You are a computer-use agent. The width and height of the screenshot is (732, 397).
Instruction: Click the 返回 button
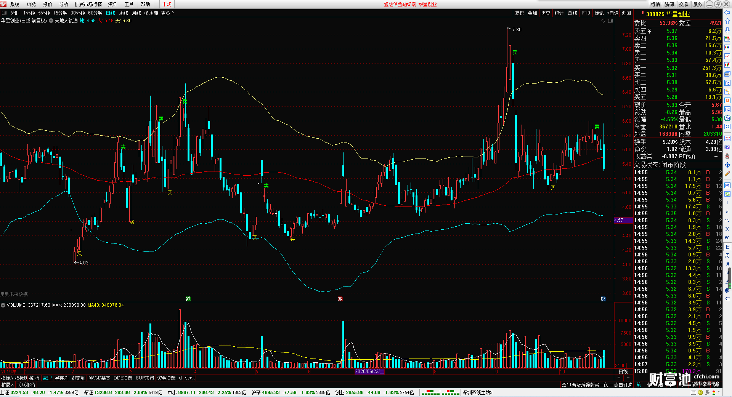pyautogui.click(x=626, y=13)
